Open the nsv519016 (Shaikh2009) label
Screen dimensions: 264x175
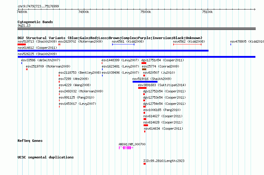click(152, 79)
